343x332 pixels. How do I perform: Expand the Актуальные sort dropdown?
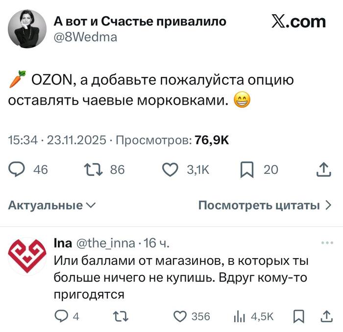pos(52,205)
